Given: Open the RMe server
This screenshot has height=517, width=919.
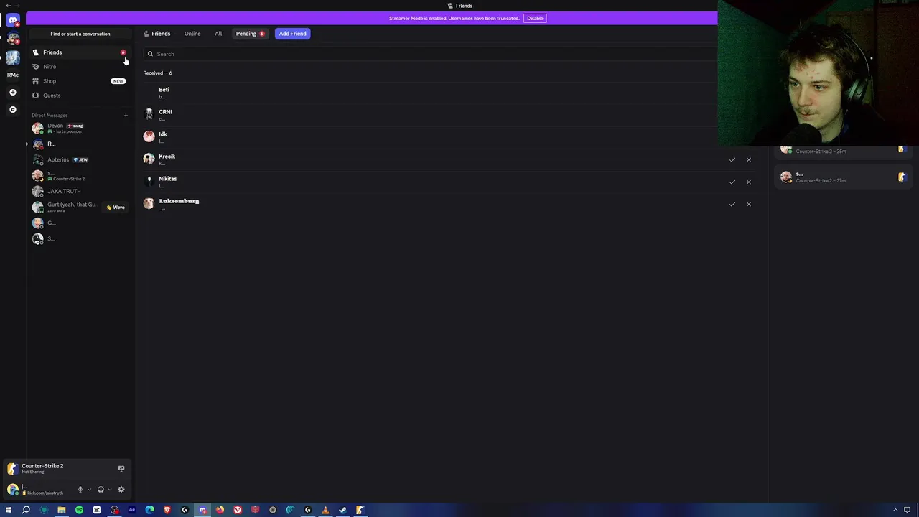Looking at the screenshot, I should pyautogui.click(x=13, y=74).
